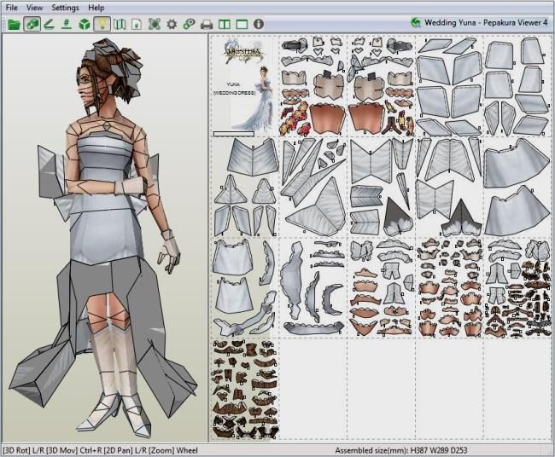The height and width of the screenshot is (457, 555).
Task: Open the Help menu
Action: coord(96,8)
